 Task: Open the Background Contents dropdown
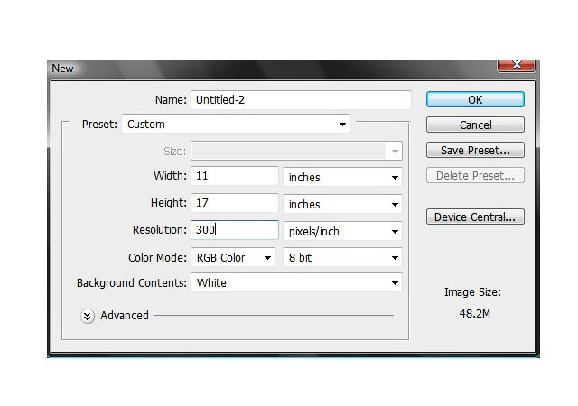pos(296,283)
